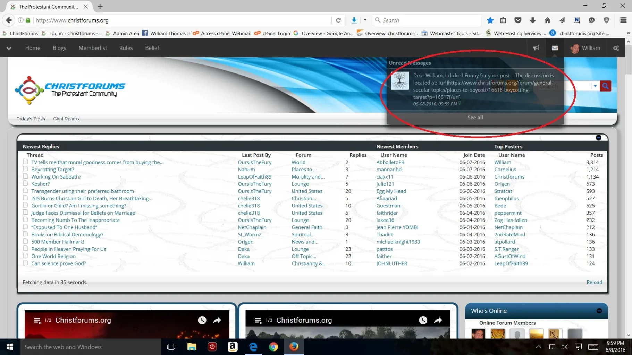The image size is (632, 355).
Task: Open the announcements megaphone icon
Action: pyautogui.click(x=536, y=48)
